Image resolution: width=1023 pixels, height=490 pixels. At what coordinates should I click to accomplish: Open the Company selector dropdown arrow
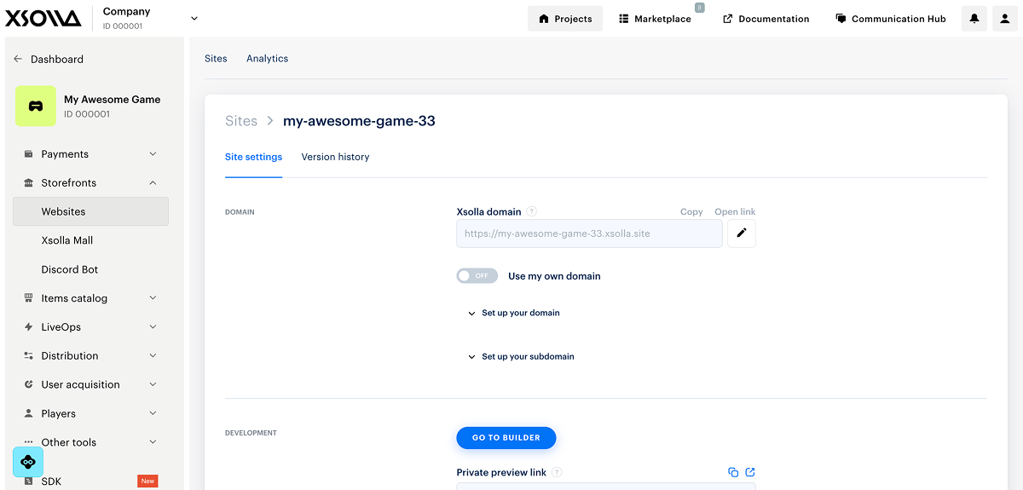click(x=194, y=18)
